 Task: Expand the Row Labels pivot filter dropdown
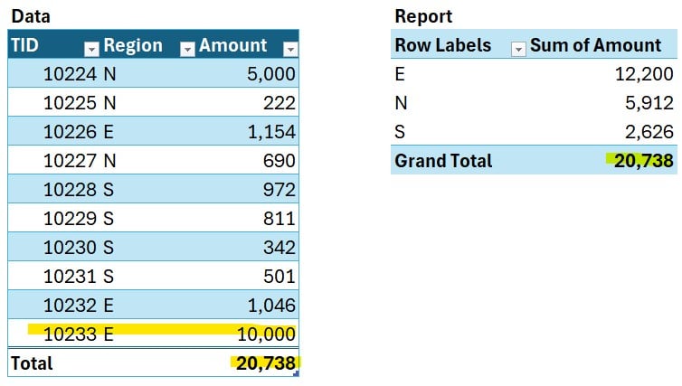click(x=517, y=48)
